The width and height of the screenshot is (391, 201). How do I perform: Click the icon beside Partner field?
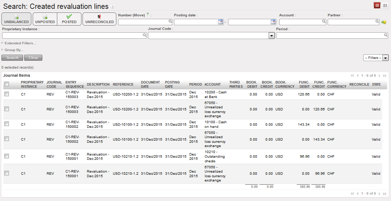pyautogui.click(x=384, y=22)
